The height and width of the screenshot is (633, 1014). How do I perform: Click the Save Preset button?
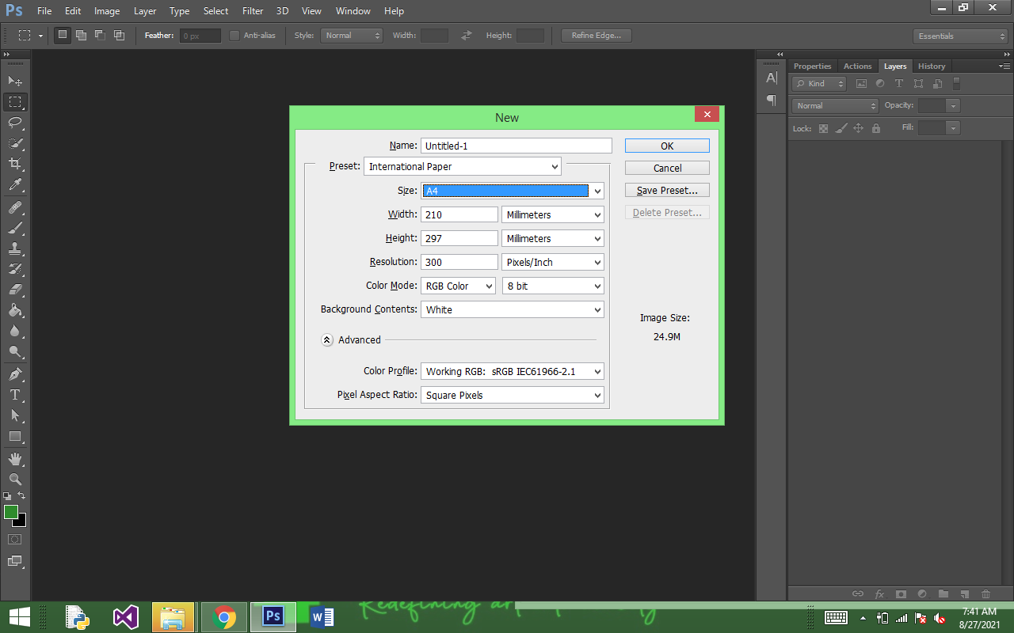667,190
